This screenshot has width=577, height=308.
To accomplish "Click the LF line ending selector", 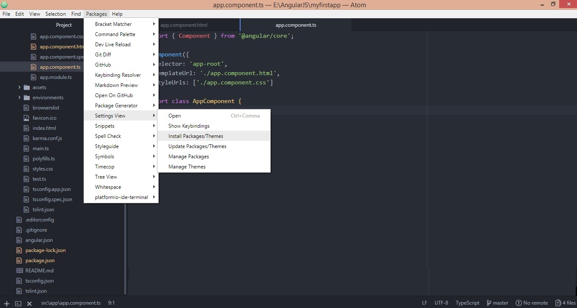I will (x=424, y=303).
